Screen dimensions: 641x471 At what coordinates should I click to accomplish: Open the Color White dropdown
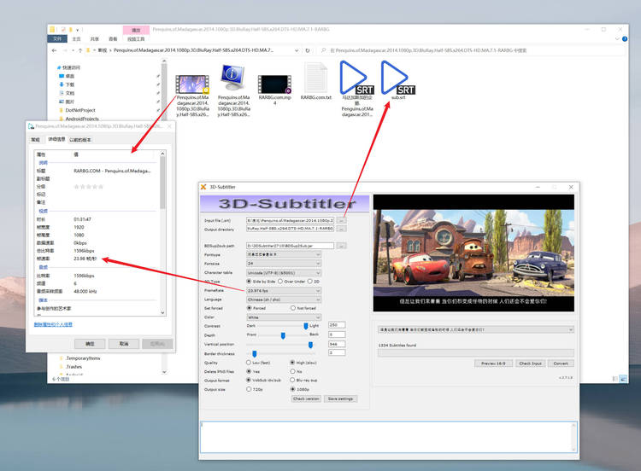pos(284,317)
